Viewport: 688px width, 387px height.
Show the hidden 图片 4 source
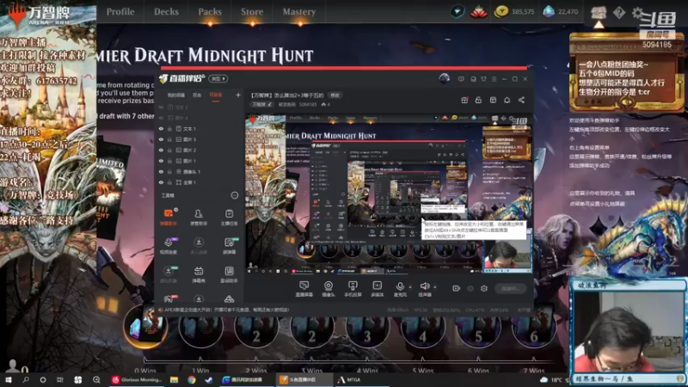click(161, 118)
